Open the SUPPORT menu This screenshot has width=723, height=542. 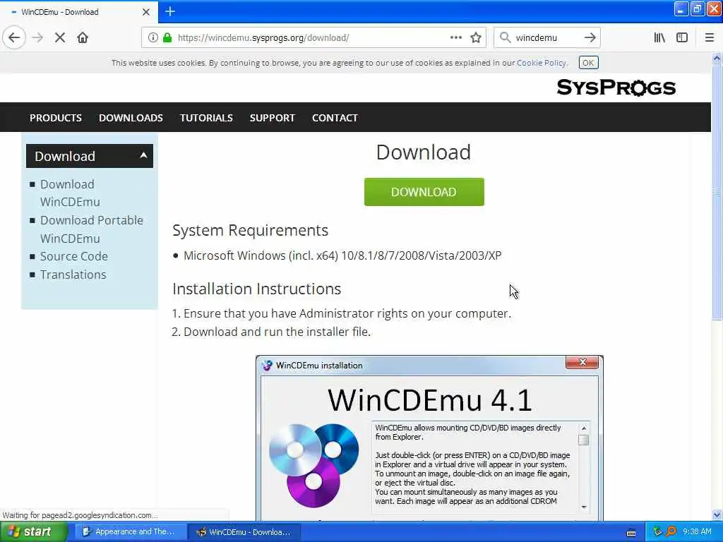click(273, 118)
